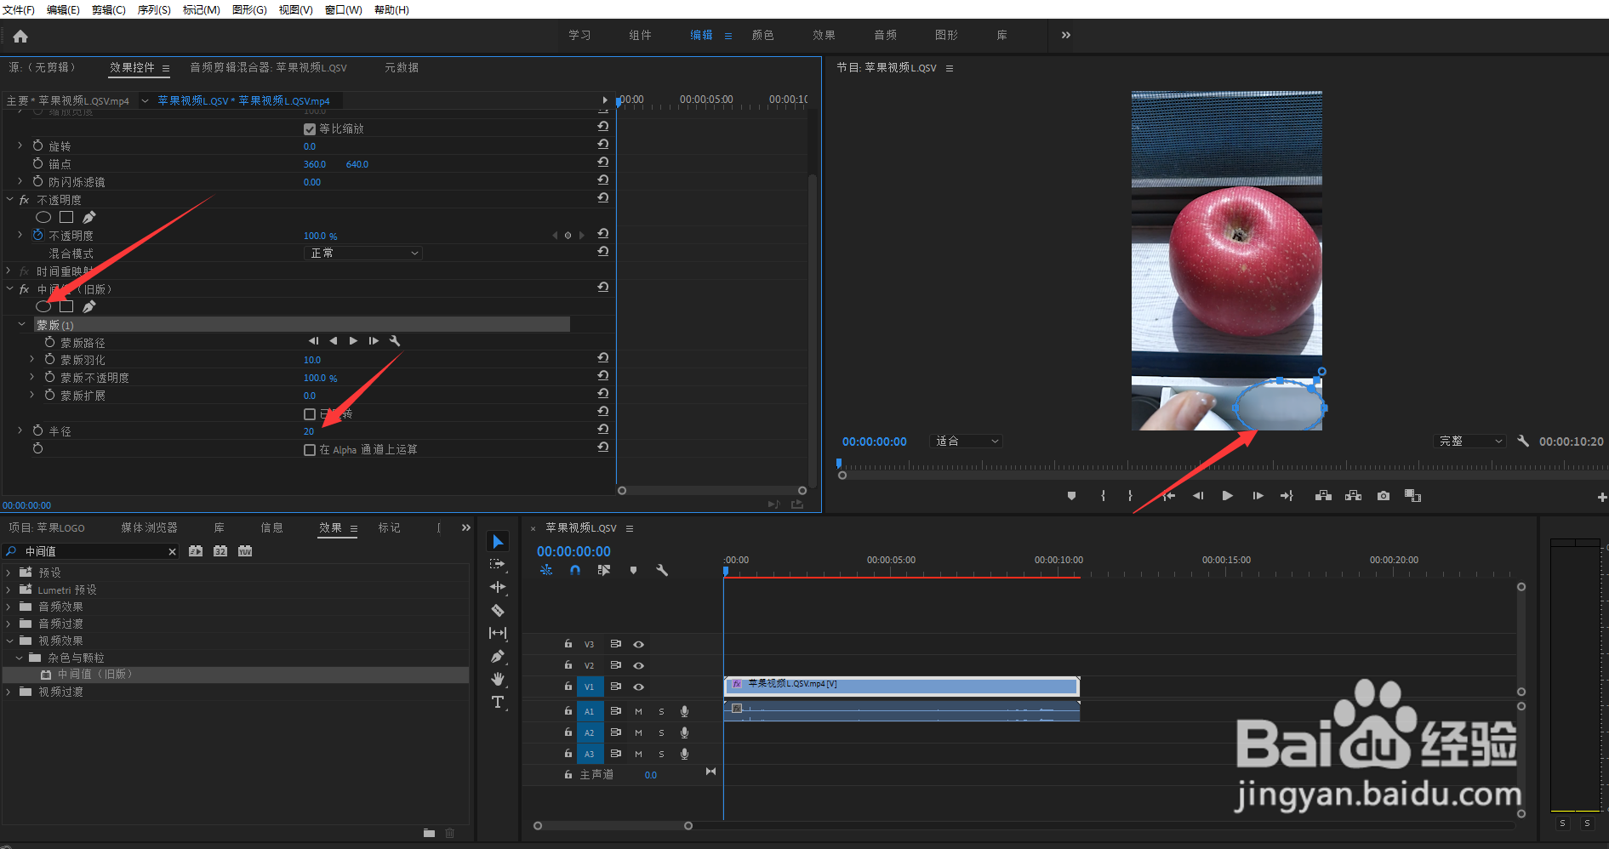Select the Slip tool

click(x=498, y=633)
